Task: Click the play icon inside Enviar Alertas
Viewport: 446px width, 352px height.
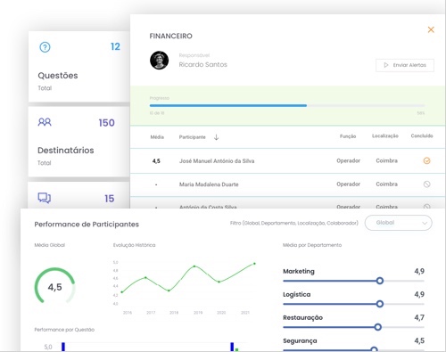Action: click(386, 65)
